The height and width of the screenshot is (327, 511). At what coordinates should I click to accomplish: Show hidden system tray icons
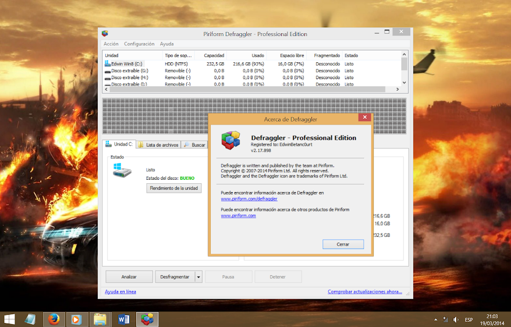pos(436,319)
